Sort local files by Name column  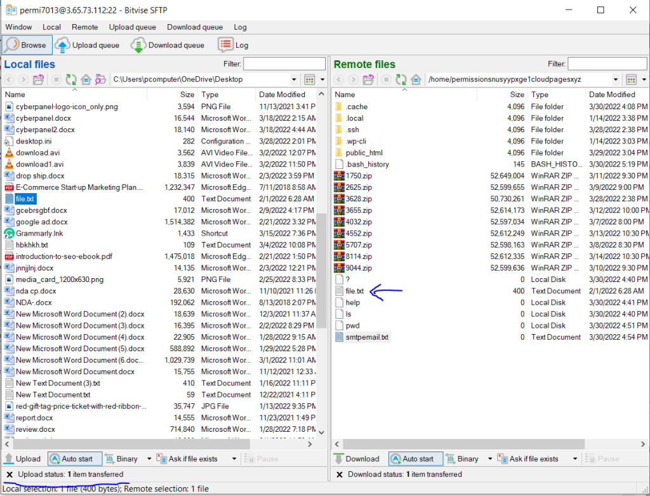(x=75, y=95)
